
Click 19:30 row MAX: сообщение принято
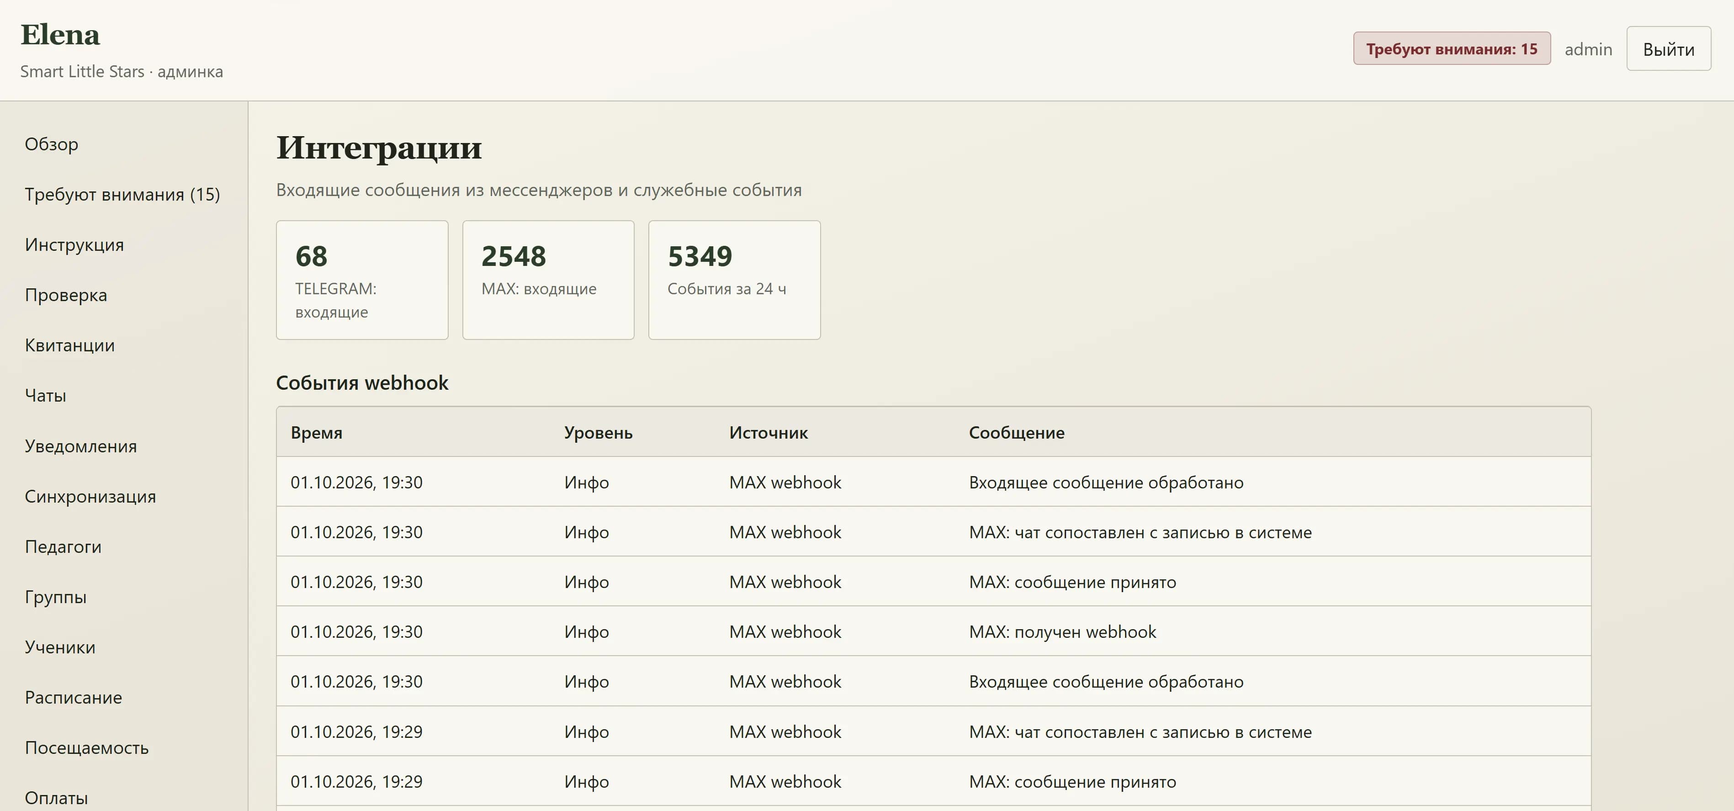1072,582
